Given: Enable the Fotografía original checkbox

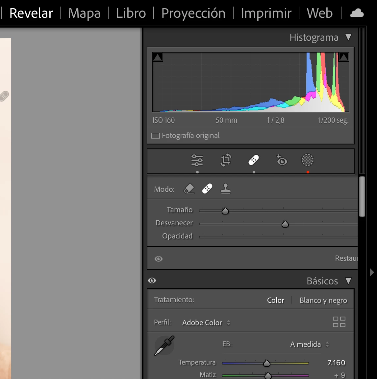Looking at the screenshot, I should [x=156, y=136].
